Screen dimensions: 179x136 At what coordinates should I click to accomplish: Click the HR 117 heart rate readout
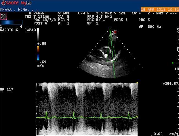pyautogui.click(x=7, y=90)
